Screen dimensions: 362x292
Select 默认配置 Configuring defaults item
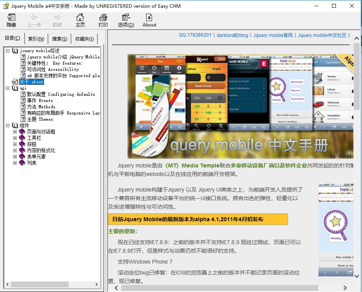click(x=61, y=94)
